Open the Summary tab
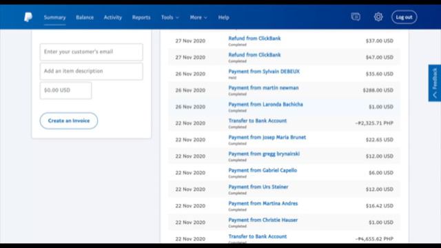Image resolution: width=441 pixels, height=248 pixels. pyautogui.click(x=54, y=17)
